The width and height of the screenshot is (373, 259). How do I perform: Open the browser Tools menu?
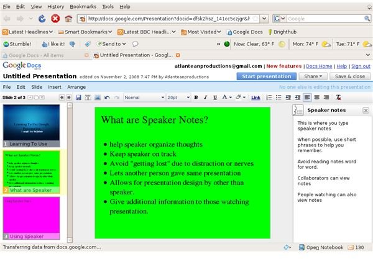[x=108, y=7]
